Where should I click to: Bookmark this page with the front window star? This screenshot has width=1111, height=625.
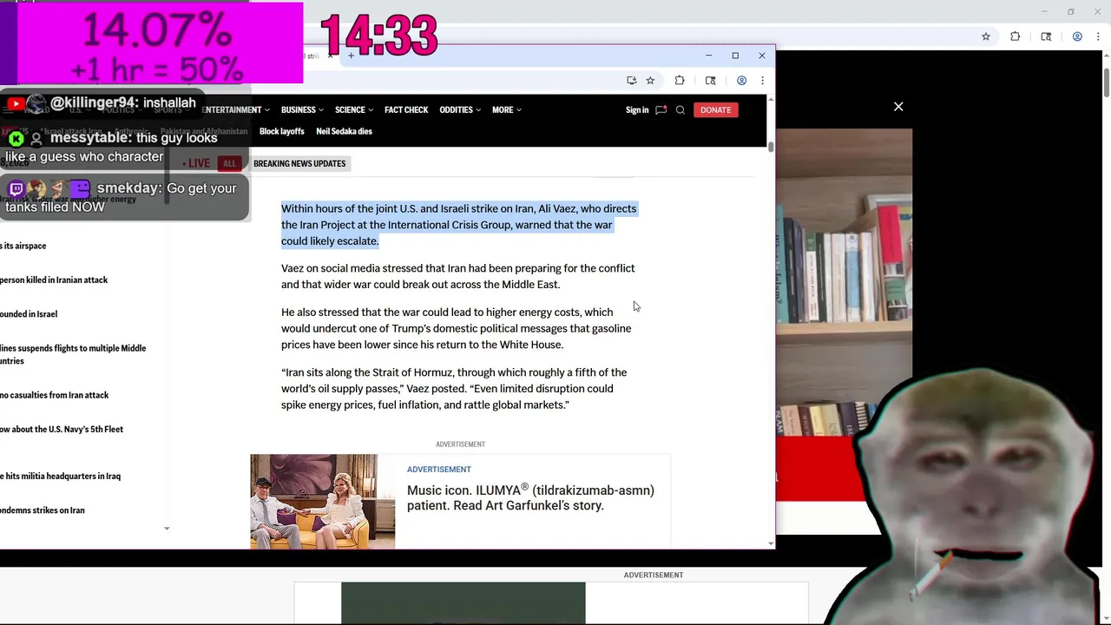(x=650, y=81)
